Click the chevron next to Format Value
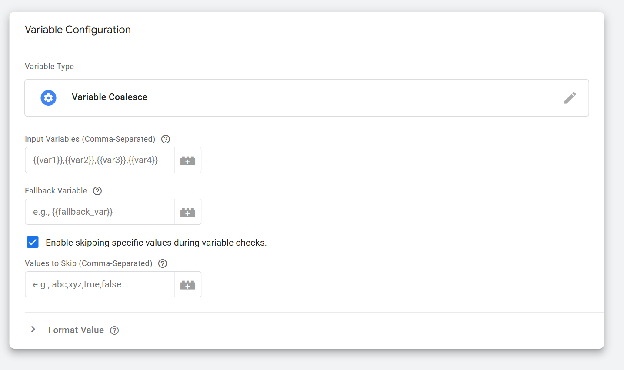 (x=33, y=330)
